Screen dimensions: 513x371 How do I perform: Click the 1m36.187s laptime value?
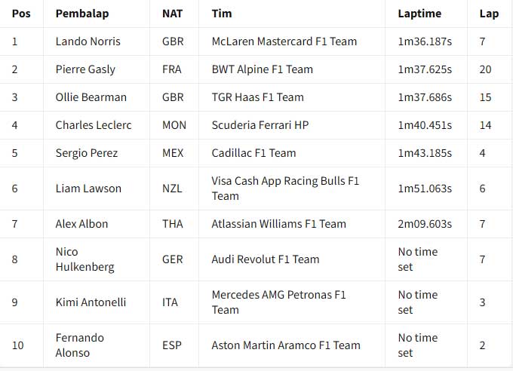pyautogui.click(x=425, y=41)
